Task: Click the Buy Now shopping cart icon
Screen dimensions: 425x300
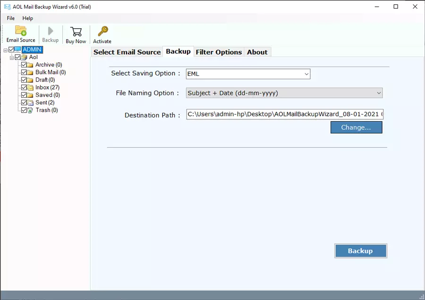Action: coord(76,32)
